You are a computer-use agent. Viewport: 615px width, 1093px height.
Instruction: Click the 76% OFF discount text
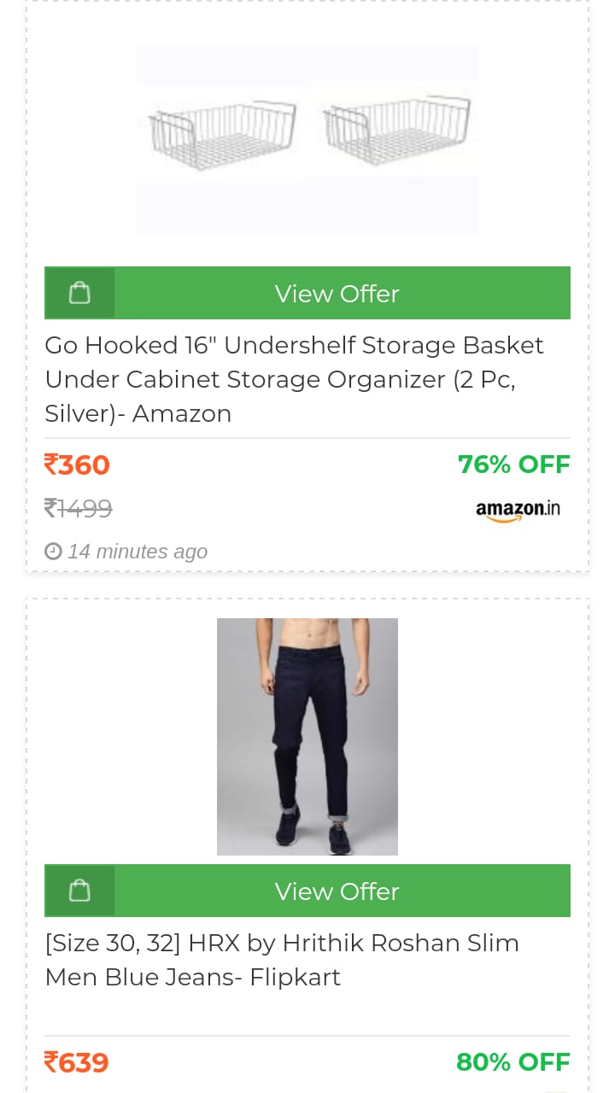click(514, 465)
